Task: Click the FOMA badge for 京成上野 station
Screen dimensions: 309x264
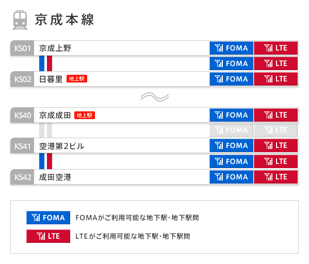Action: pos(231,48)
